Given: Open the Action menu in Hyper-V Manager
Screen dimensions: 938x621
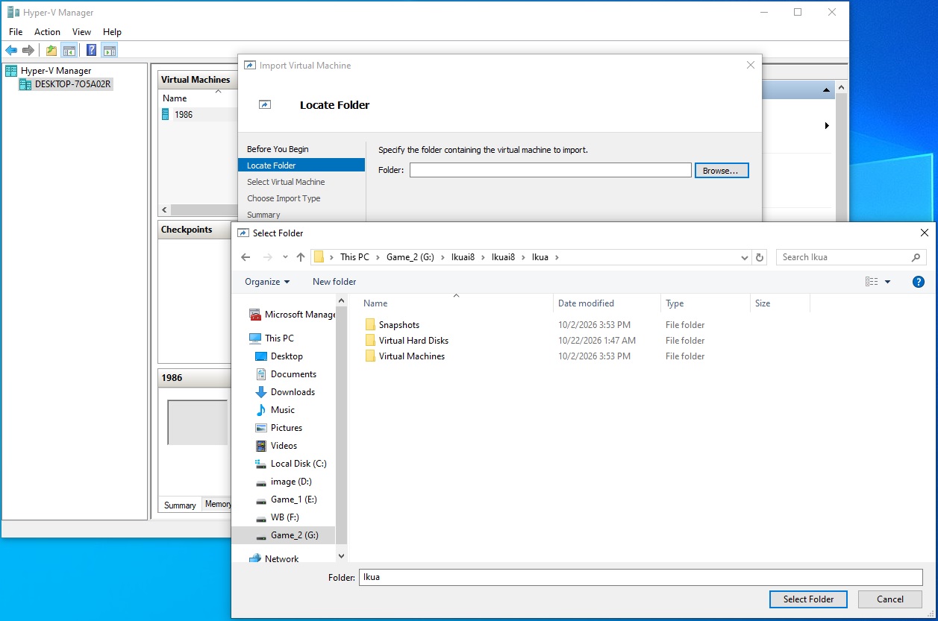Looking at the screenshot, I should [47, 32].
